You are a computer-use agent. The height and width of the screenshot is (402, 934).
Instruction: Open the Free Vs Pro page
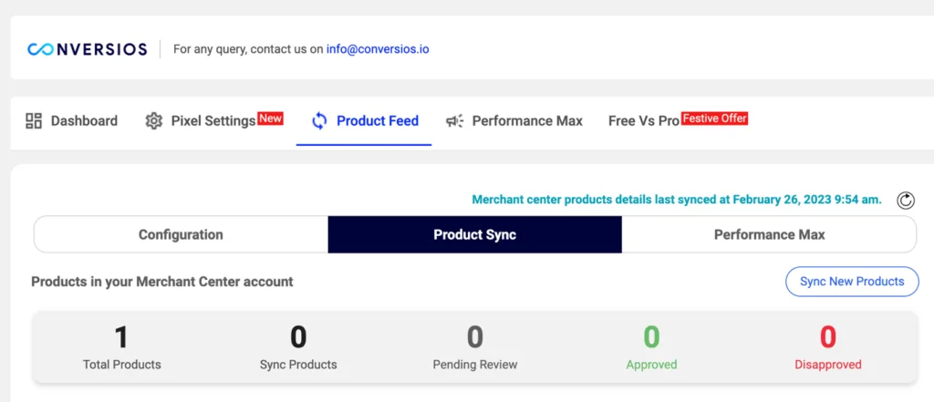click(643, 120)
